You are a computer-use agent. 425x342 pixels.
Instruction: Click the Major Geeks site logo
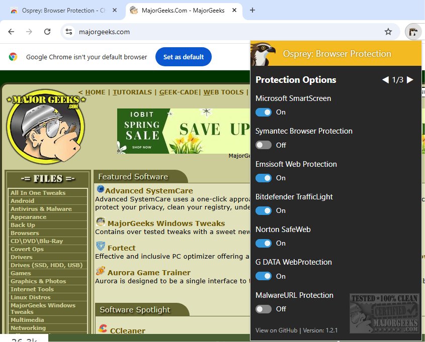click(x=46, y=127)
